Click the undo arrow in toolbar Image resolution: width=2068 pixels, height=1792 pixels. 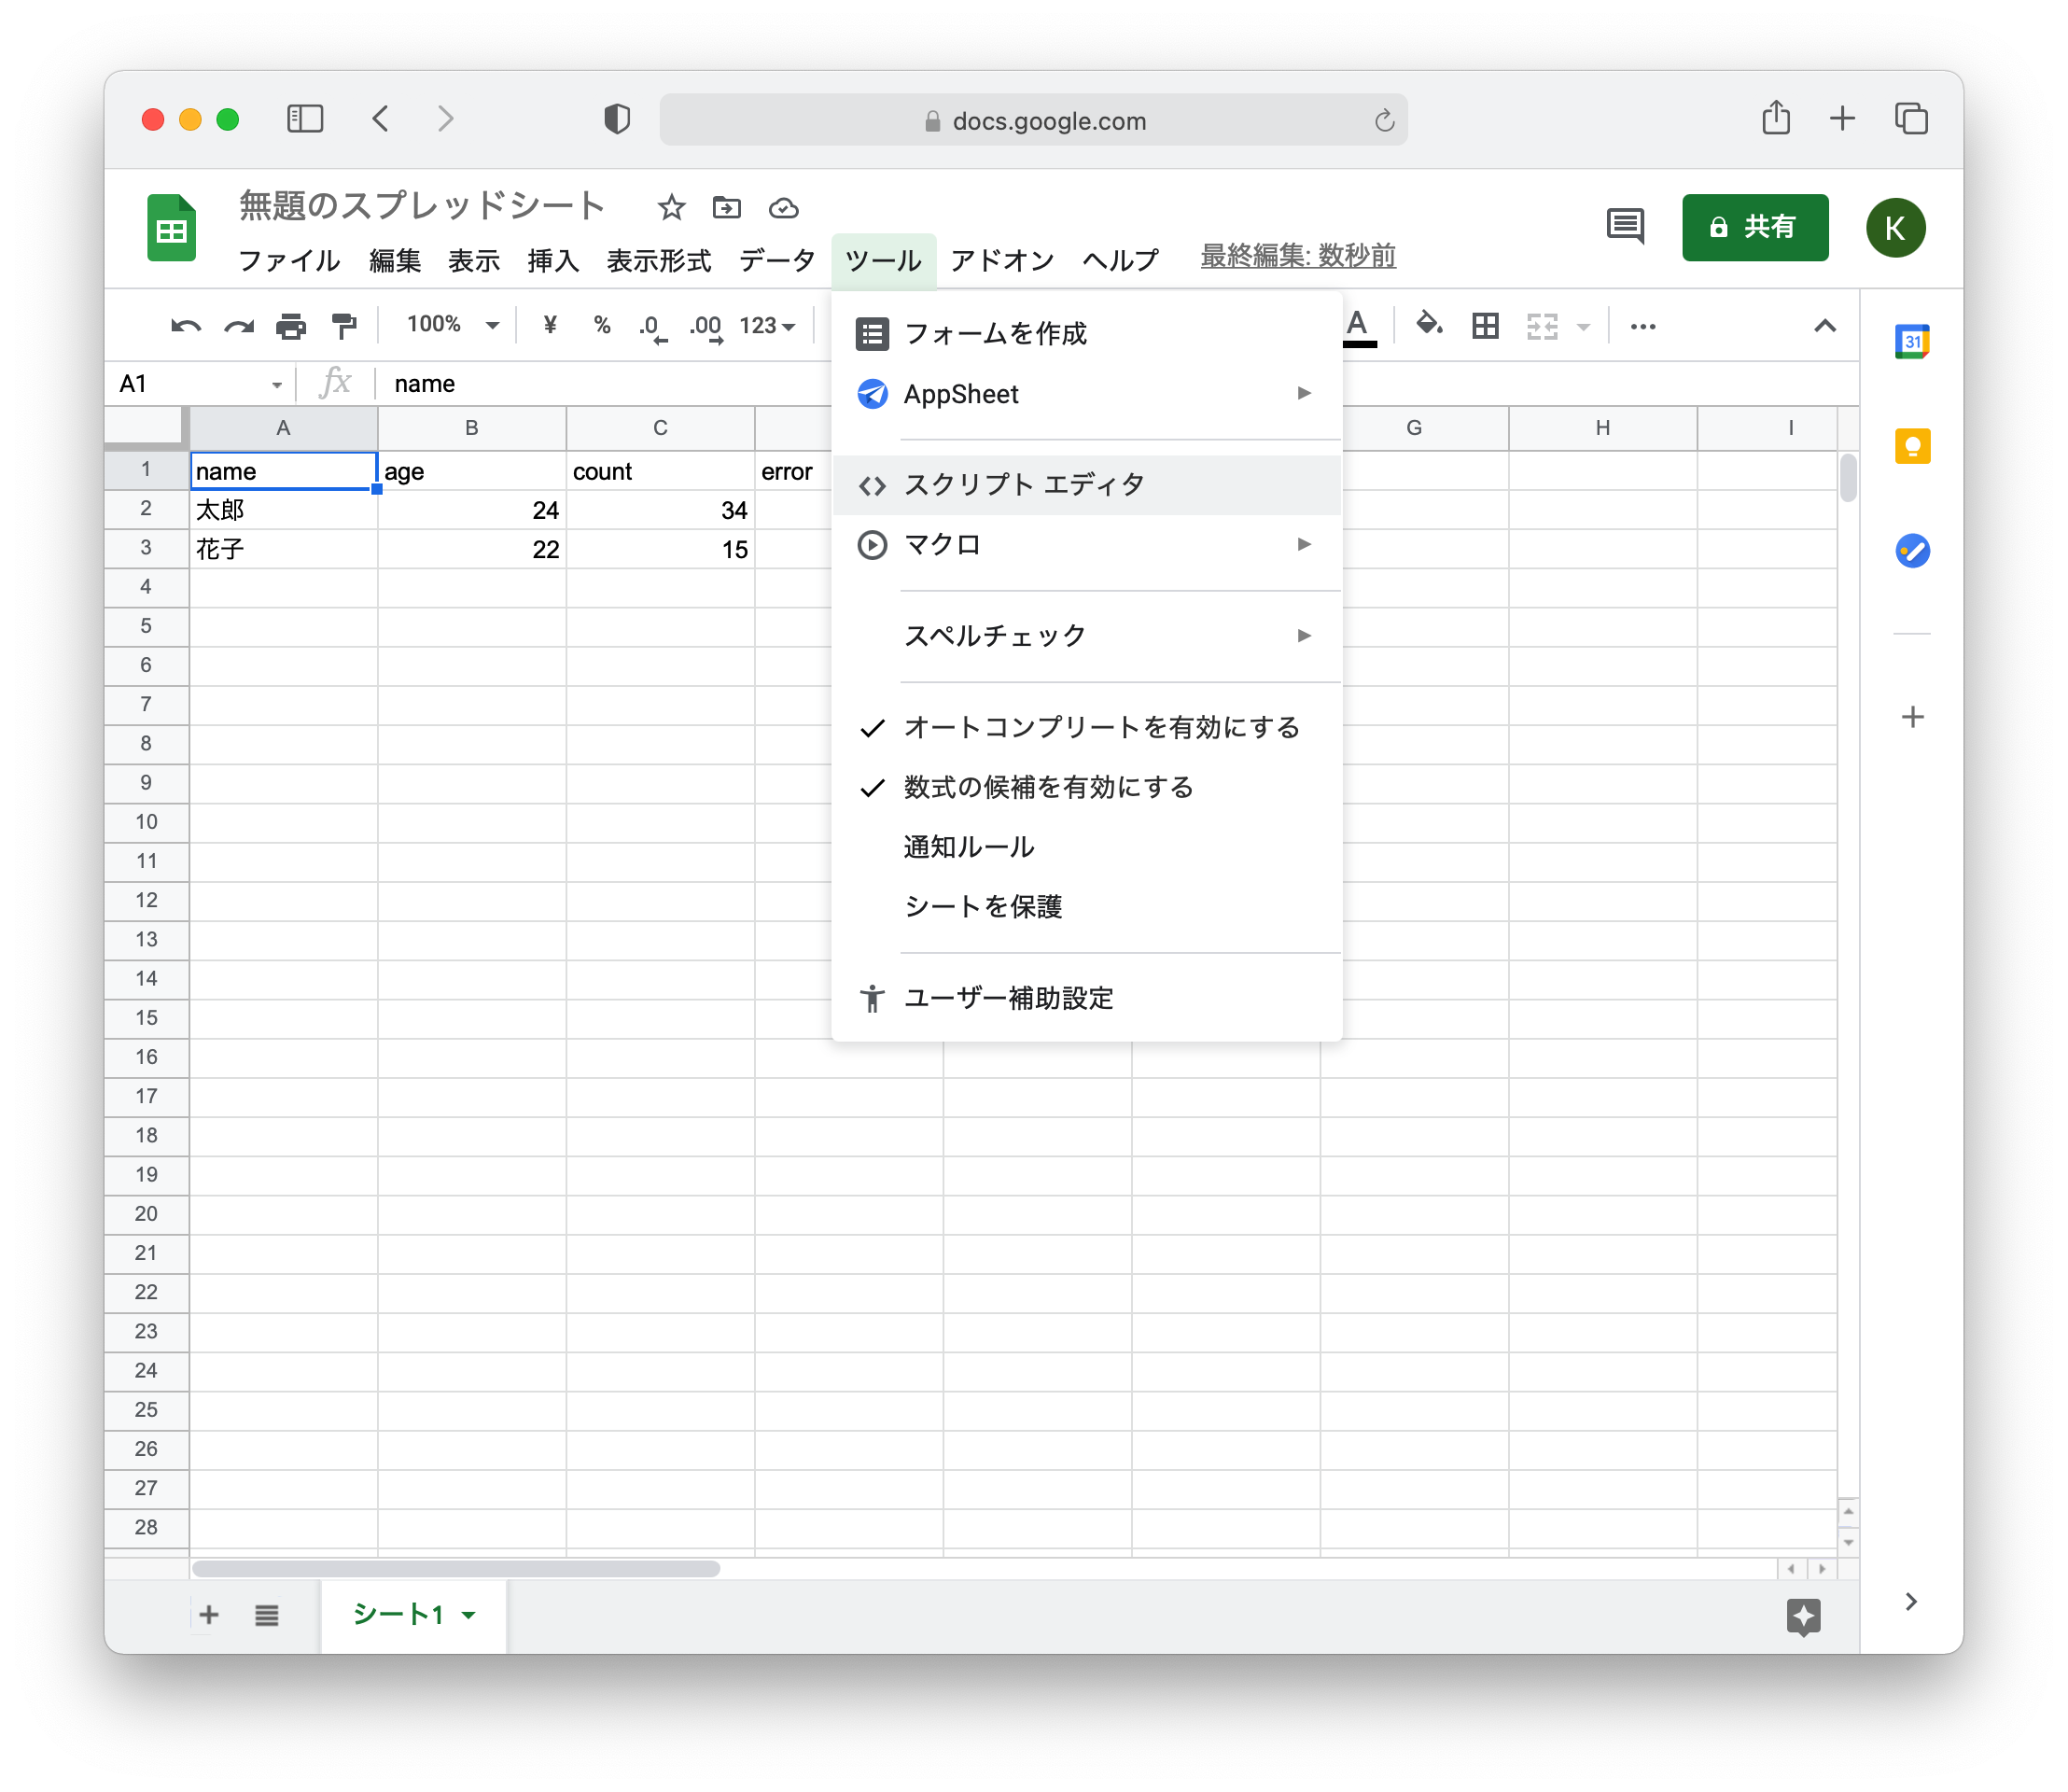tap(185, 326)
